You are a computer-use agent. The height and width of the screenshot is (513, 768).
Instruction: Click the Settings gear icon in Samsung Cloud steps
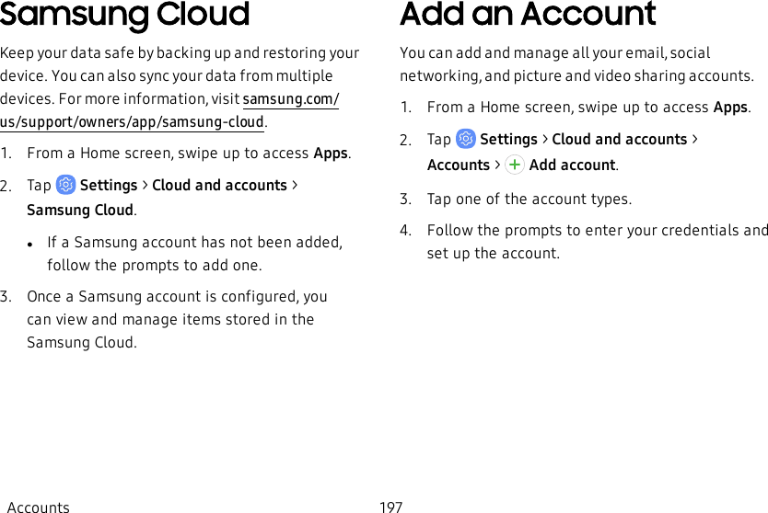pos(65,185)
